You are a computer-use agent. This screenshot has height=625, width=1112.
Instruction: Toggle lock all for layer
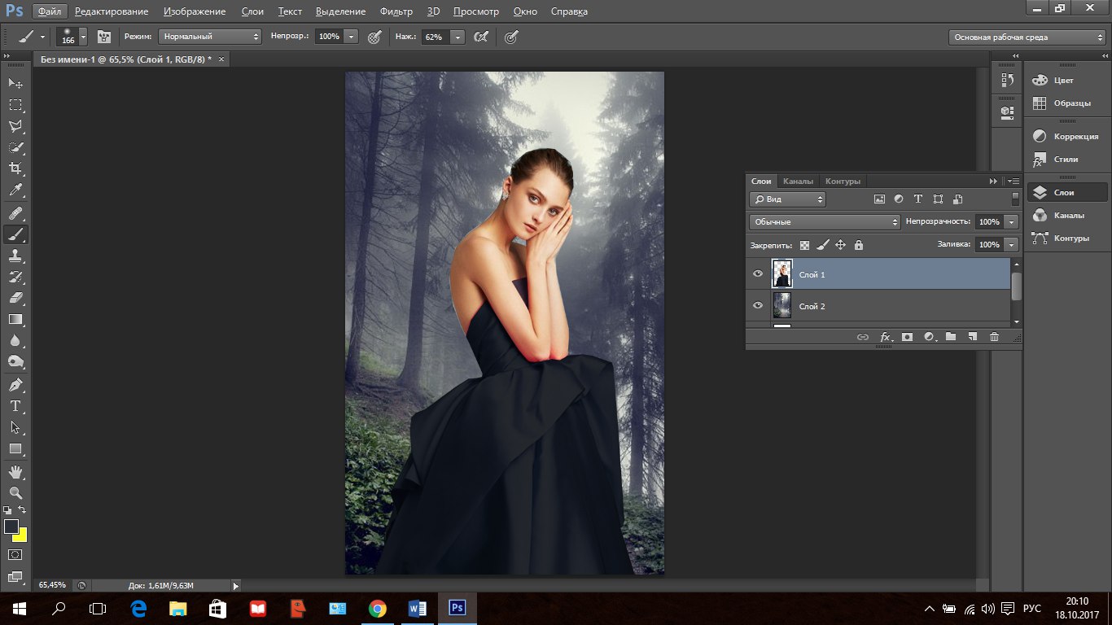click(858, 244)
